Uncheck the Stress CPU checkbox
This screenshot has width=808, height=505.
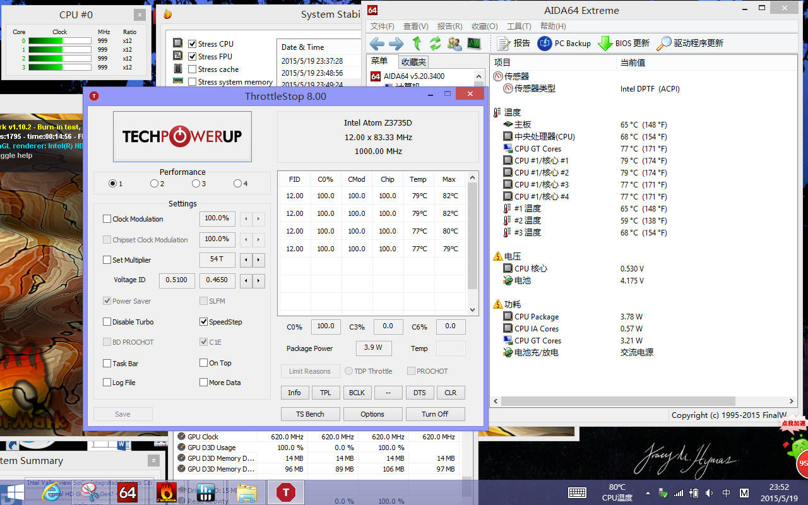(x=193, y=44)
